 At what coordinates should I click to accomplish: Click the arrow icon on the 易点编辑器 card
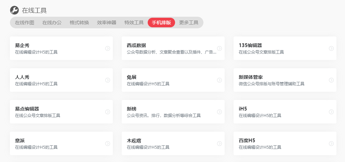[x=108, y=112]
